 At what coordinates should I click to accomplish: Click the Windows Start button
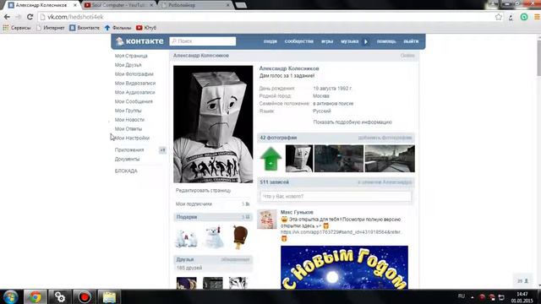(x=10, y=296)
